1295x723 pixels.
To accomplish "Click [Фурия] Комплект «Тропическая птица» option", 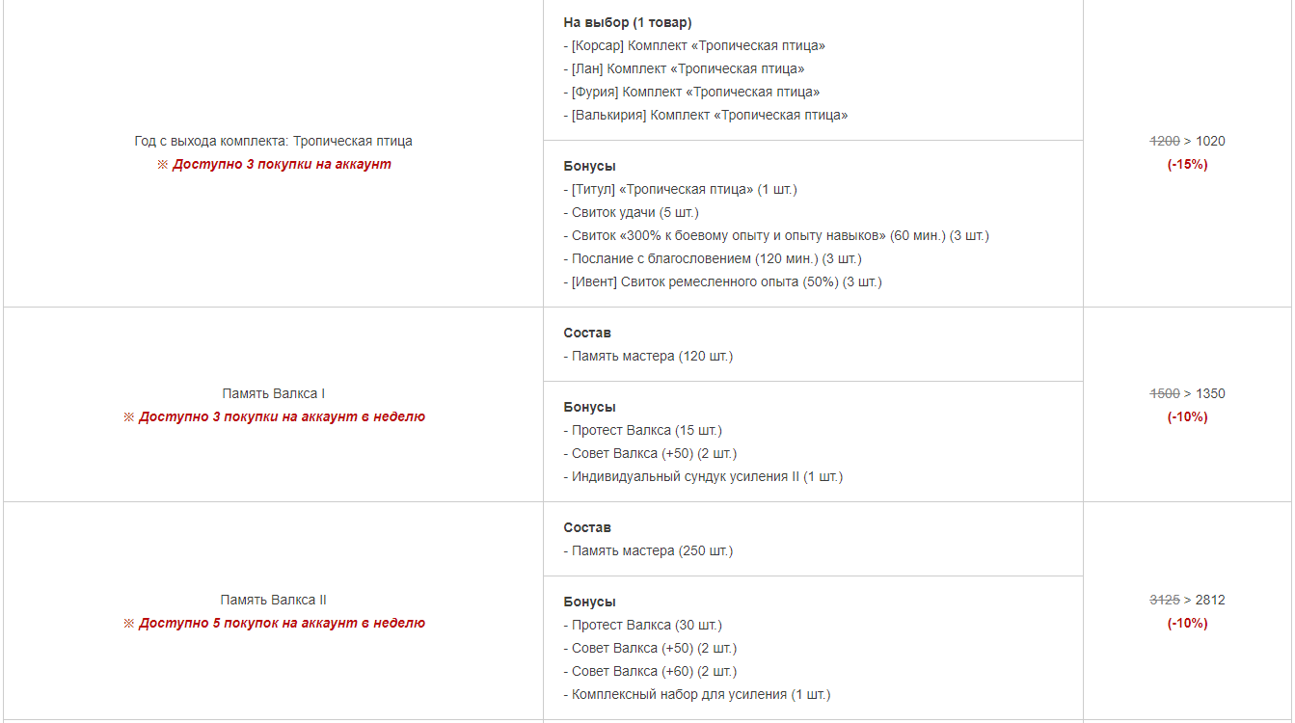I will click(x=691, y=92).
